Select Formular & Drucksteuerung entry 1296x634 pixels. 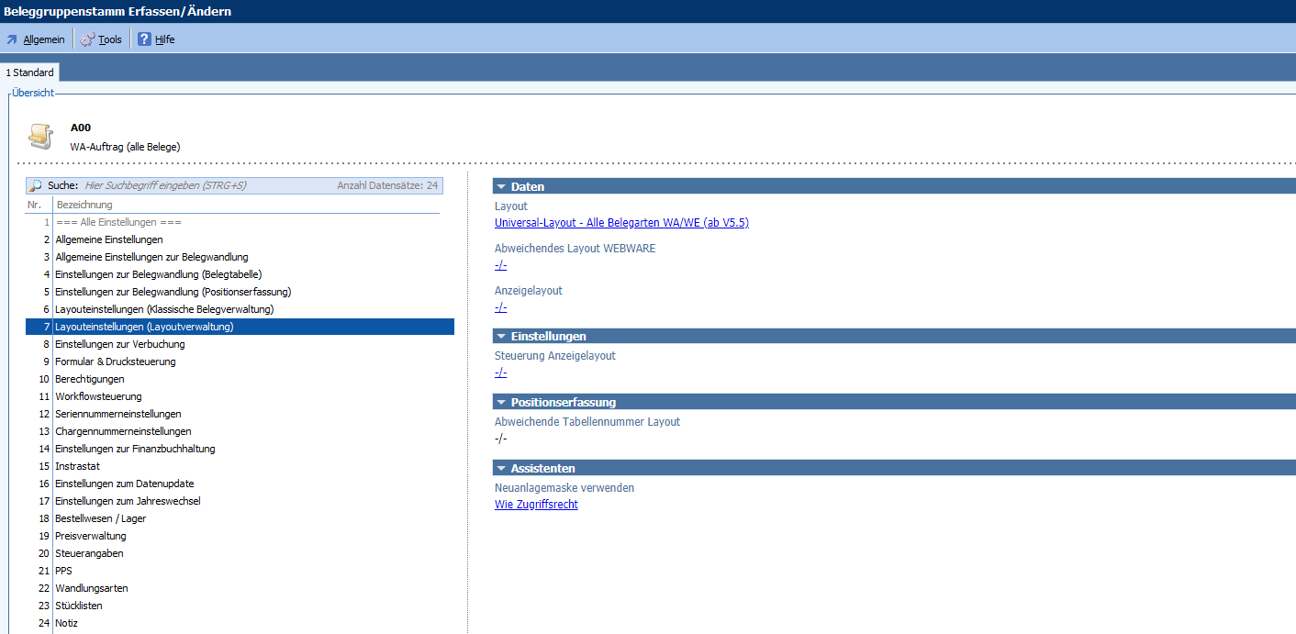point(115,361)
